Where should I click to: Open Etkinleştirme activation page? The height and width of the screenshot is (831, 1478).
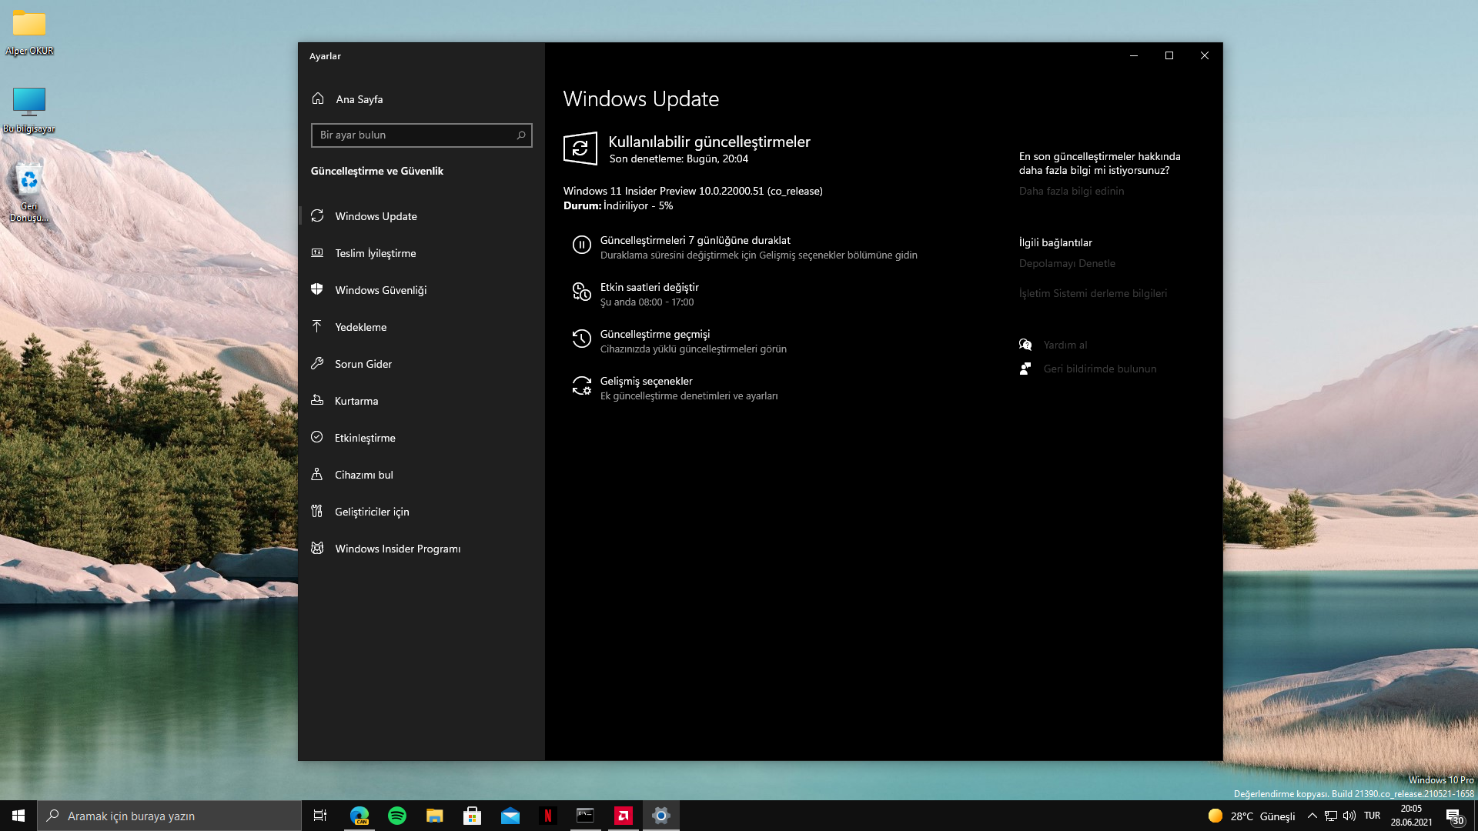(365, 438)
